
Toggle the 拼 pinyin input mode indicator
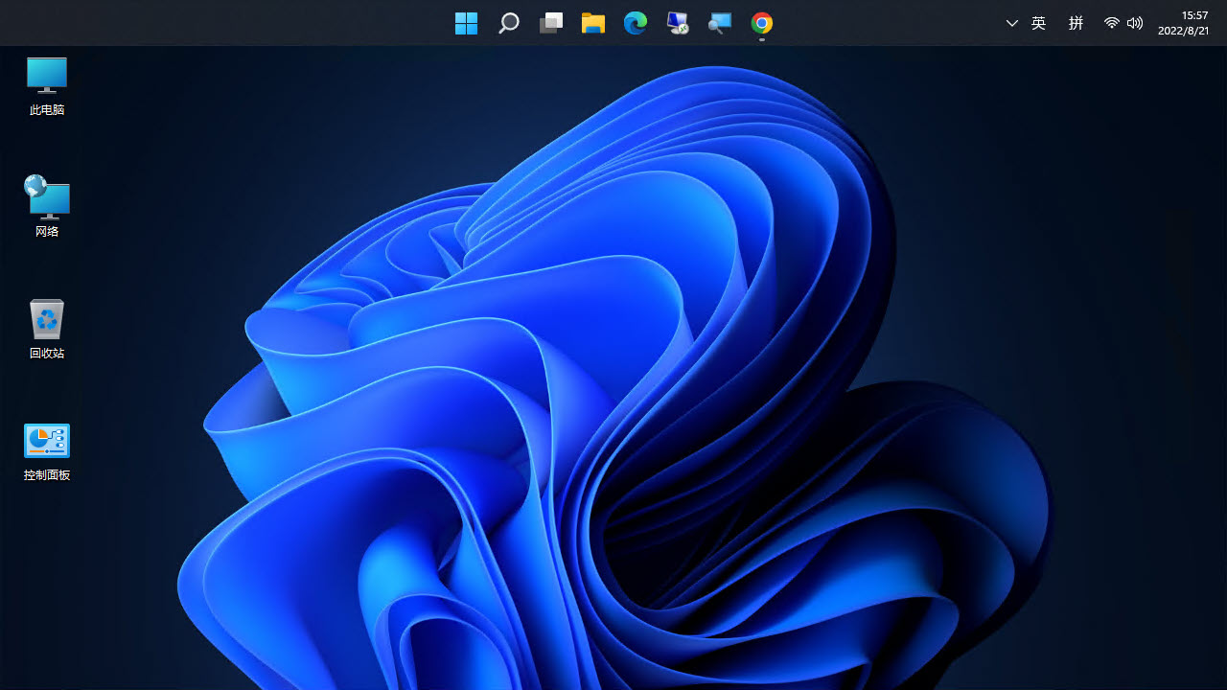pyautogui.click(x=1076, y=23)
